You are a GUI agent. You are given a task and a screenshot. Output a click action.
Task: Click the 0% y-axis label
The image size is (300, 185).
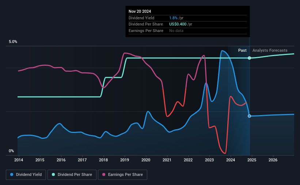11,151
